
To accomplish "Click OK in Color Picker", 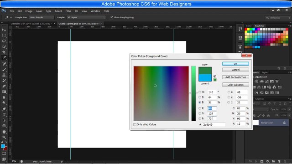I will click(x=235, y=64).
